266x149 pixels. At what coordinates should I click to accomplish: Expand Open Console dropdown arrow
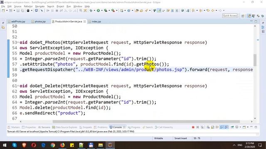point(248,127)
